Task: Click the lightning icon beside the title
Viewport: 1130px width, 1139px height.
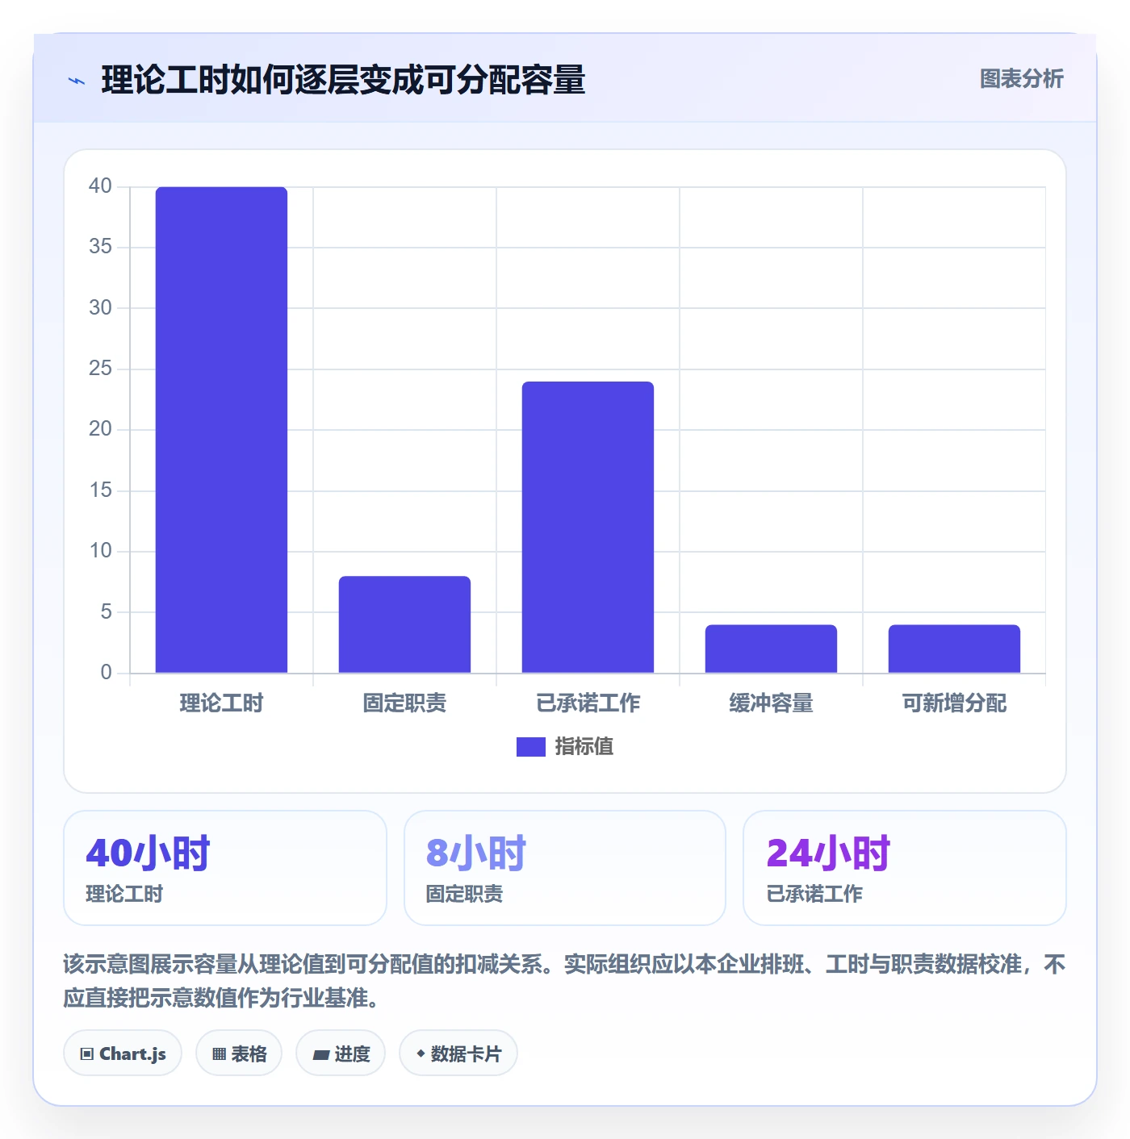Action: [77, 81]
